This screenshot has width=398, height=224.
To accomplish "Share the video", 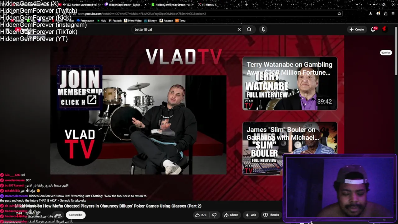I will (x=231, y=215).
